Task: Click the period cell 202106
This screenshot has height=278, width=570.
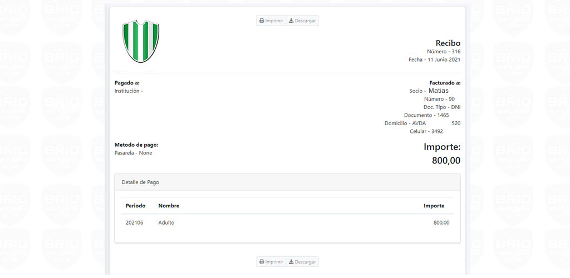Action: [135, 223]
